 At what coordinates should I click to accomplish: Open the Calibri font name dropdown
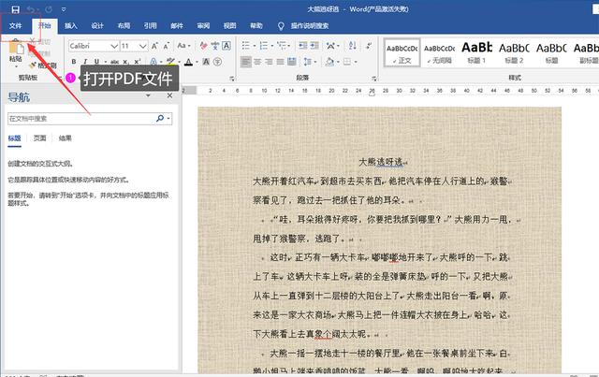[x=112, y=45]
